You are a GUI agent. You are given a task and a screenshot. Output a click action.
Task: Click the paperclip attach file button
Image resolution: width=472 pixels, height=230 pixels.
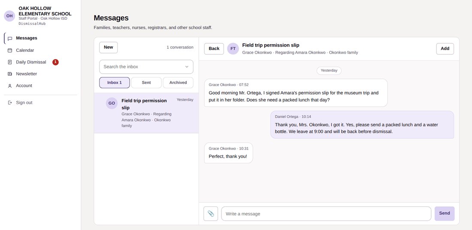[211, 214]
